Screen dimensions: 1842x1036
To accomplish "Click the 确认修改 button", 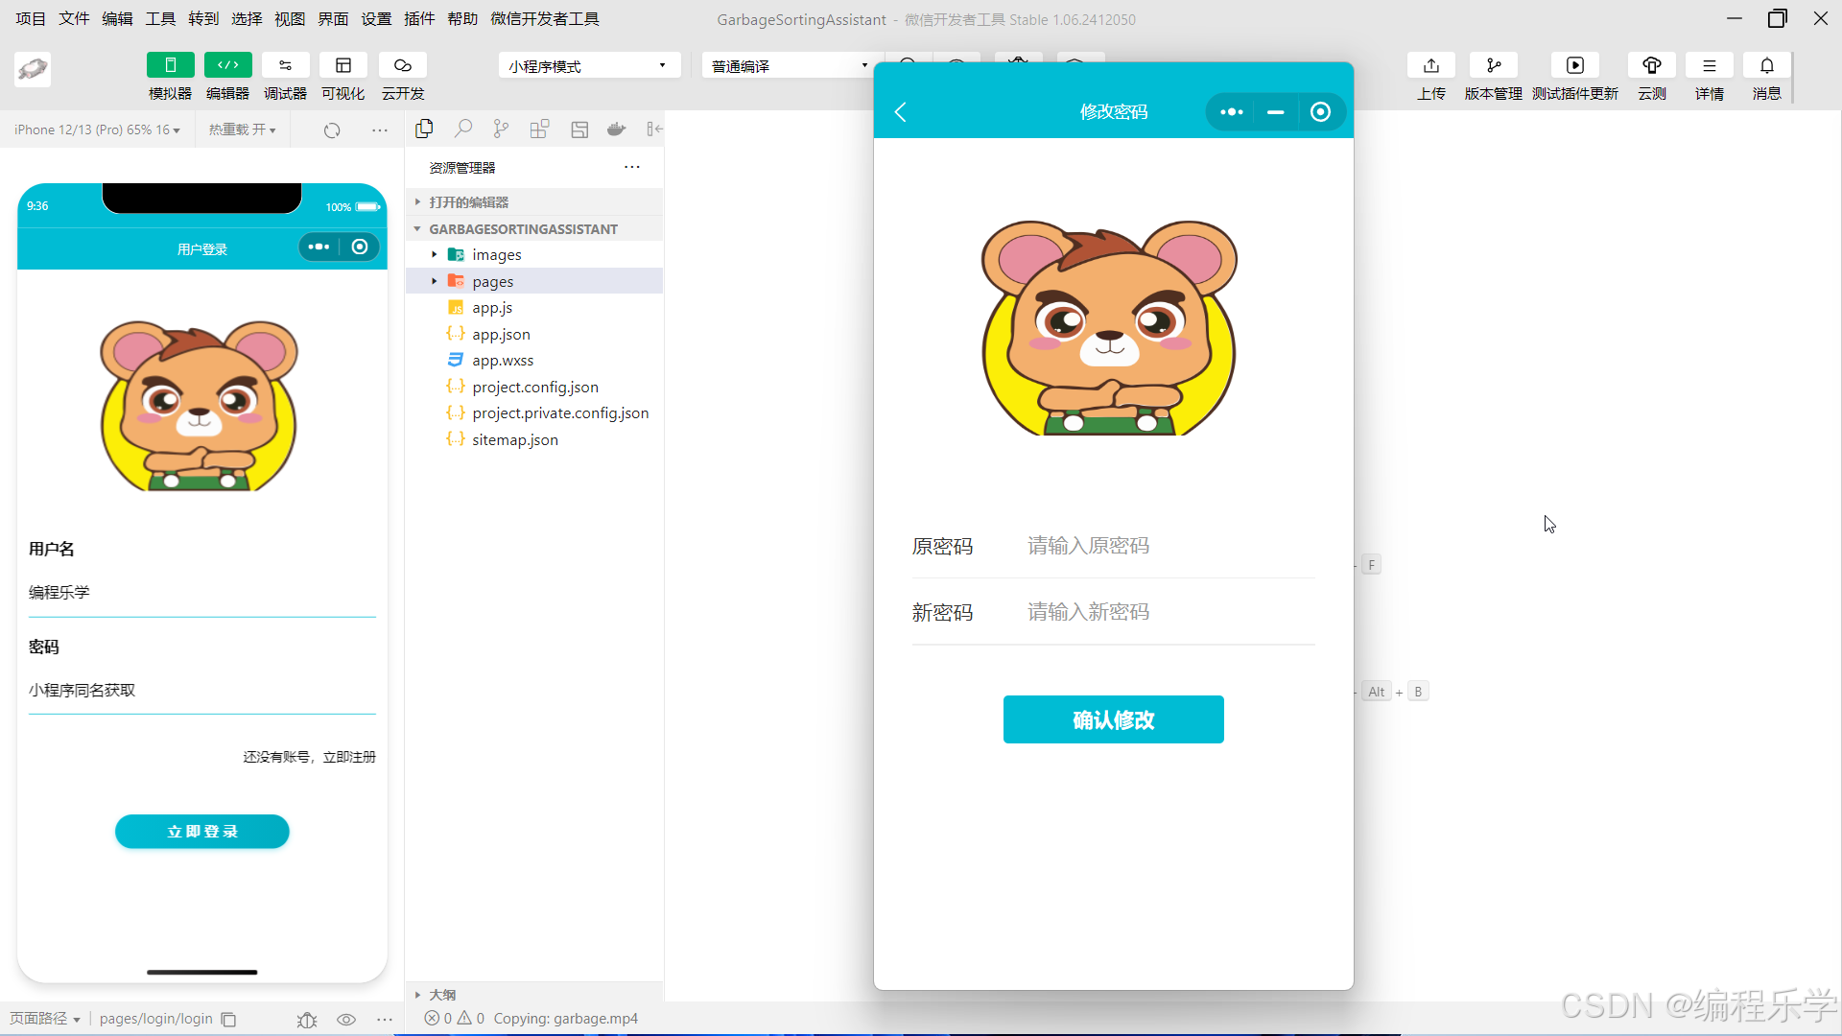I will (1113, 719).
